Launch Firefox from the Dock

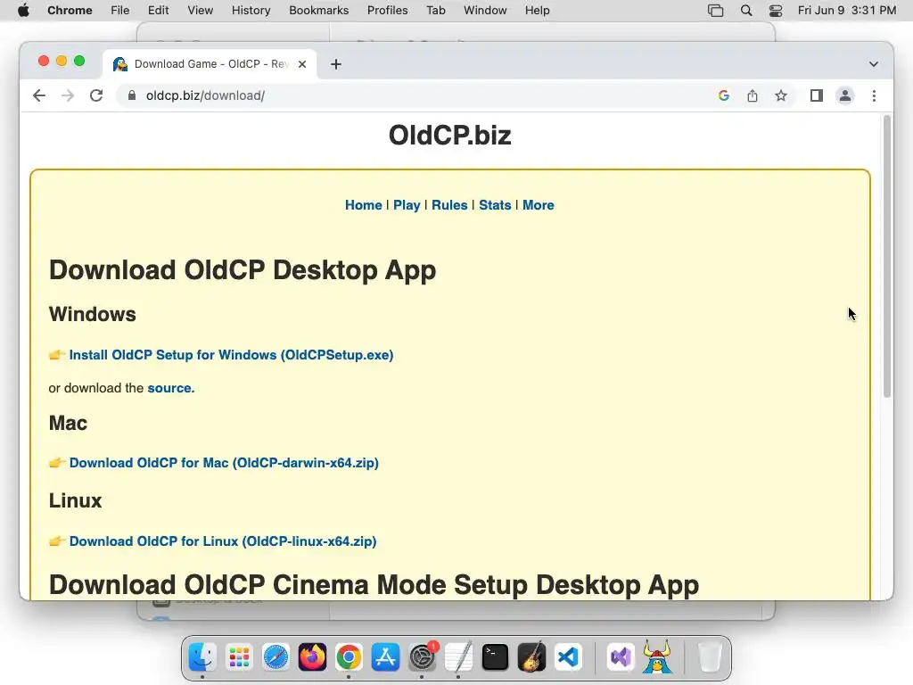[312, 657]
